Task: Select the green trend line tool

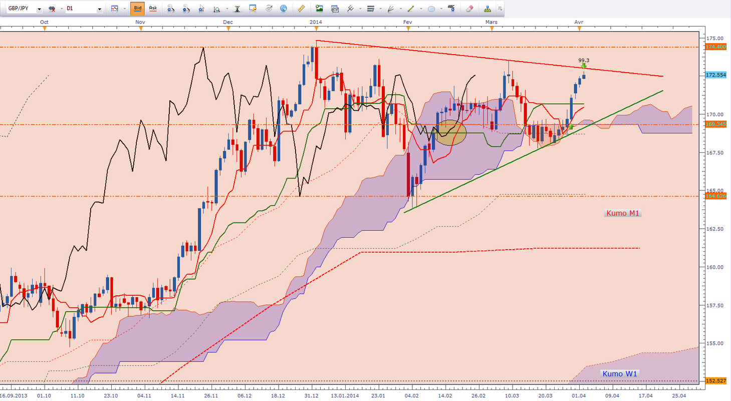Action: (x=411, y=9)
